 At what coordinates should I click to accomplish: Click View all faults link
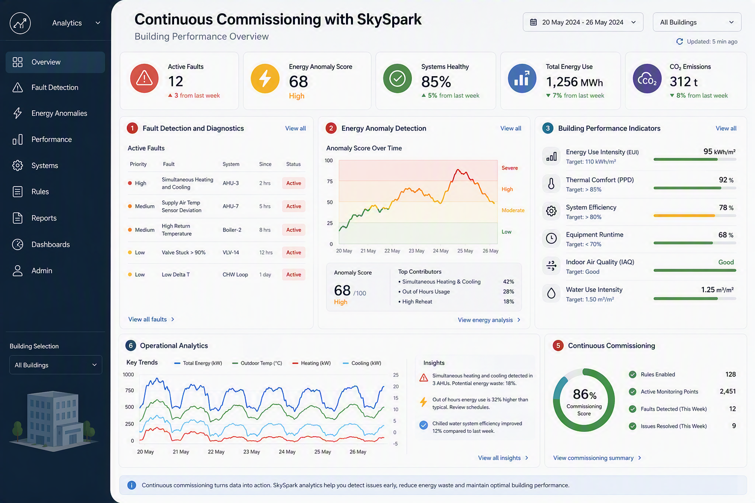coord(151,319)
